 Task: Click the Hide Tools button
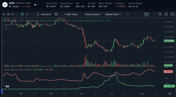click(71, 14)
